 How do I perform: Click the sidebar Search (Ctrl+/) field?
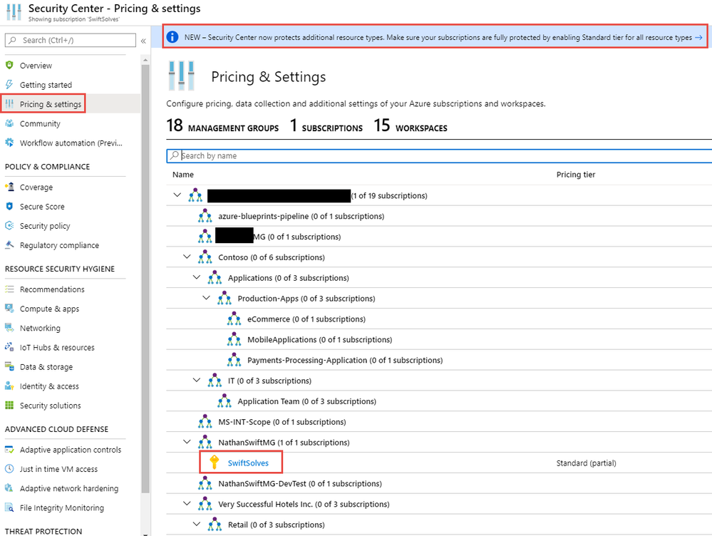(x=71, y=40)
